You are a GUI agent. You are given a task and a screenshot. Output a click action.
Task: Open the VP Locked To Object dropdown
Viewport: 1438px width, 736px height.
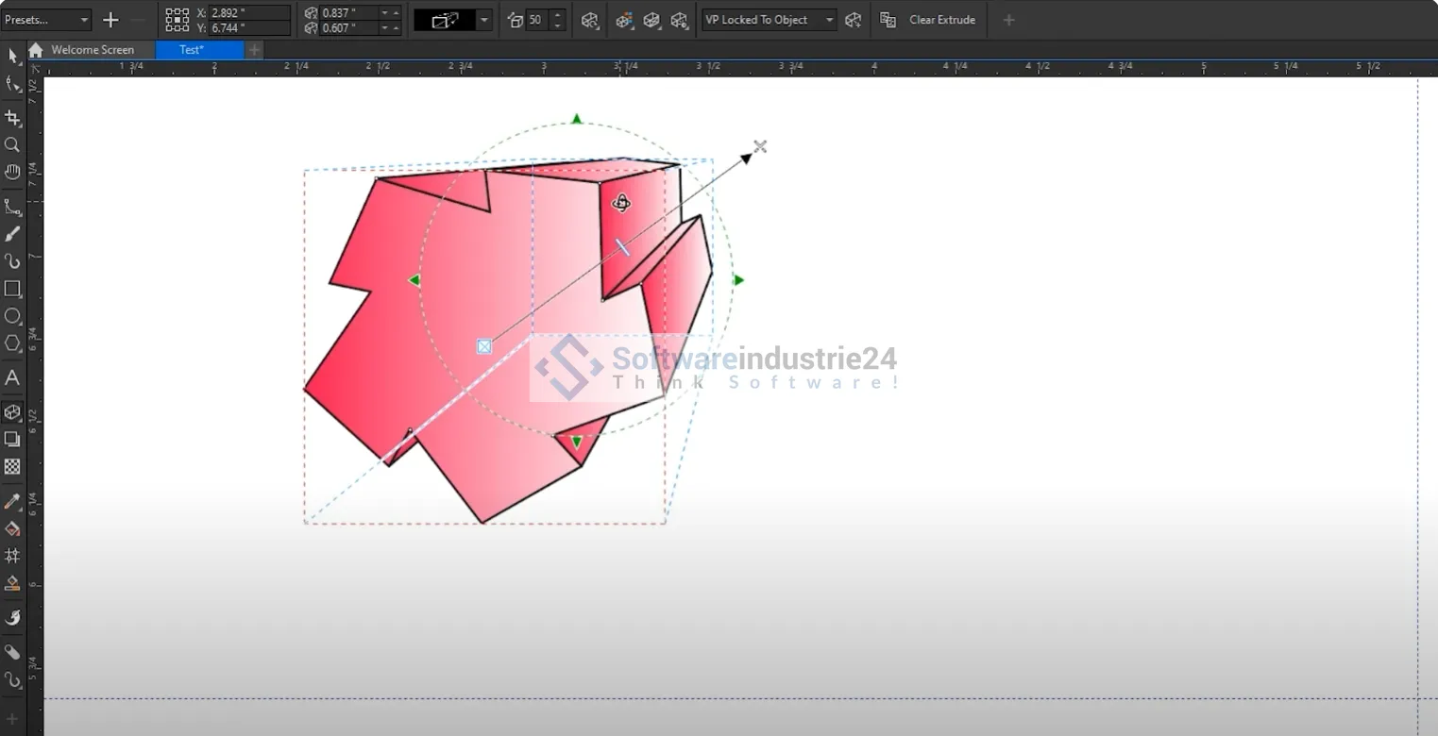[769, 20]
